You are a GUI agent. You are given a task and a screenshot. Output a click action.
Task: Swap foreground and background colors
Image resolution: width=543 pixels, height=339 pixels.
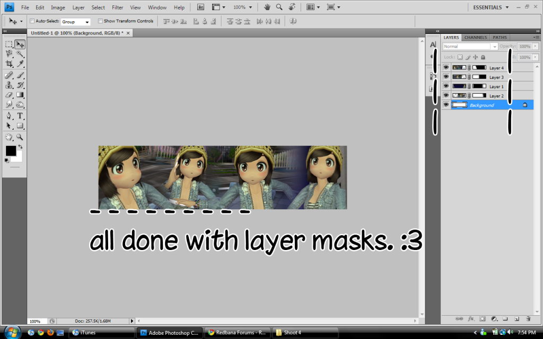[x=21, y=147]
